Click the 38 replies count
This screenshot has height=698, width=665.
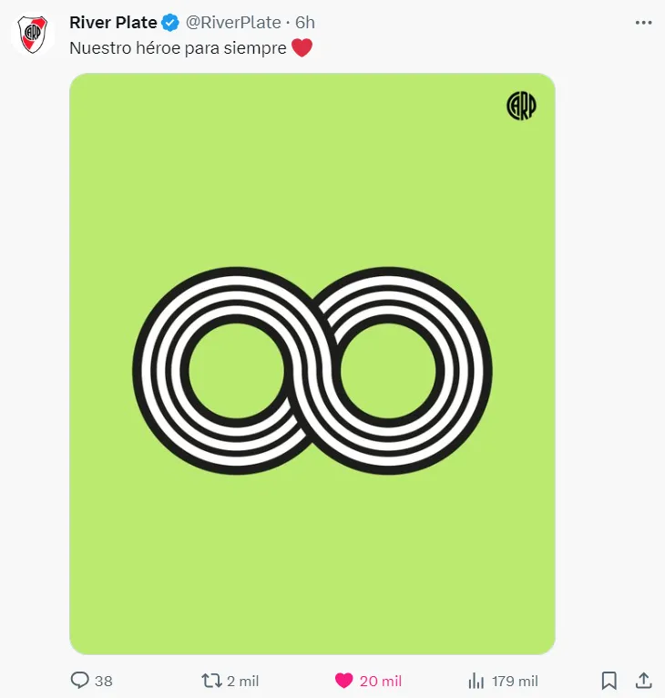(x=103, y=681)
